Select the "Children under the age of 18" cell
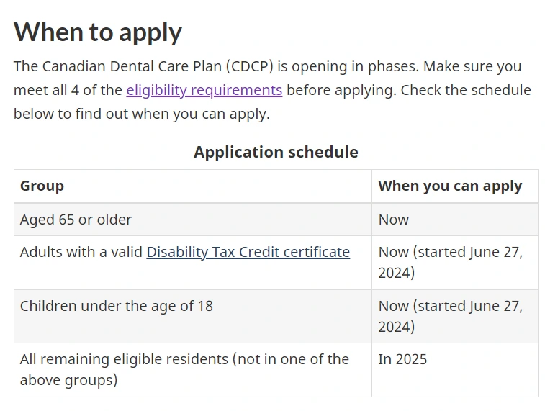The height and width of the screenshot is (411, 545). pos(117,306)
